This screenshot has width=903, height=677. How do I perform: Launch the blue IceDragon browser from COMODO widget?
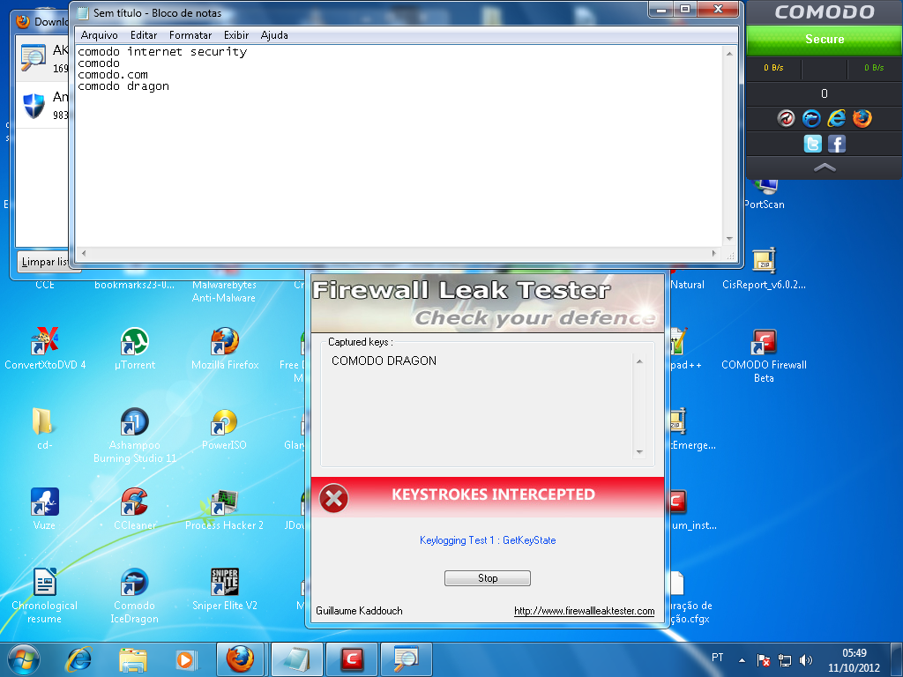(x=811, y=119)
